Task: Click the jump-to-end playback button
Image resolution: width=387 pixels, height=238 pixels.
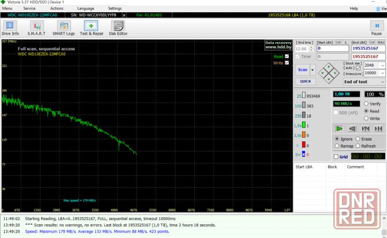Action: point(378,129)
